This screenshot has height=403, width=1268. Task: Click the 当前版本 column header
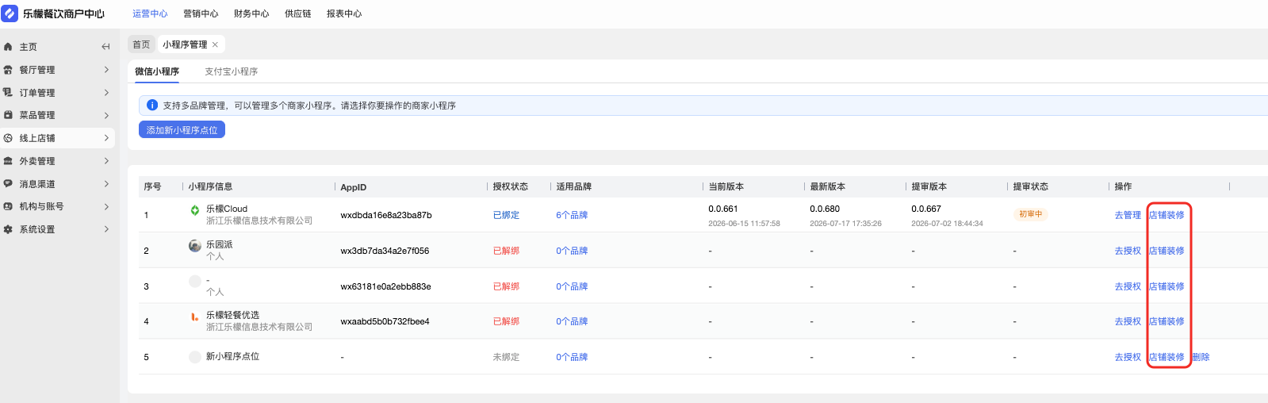(x=726, y=186)
